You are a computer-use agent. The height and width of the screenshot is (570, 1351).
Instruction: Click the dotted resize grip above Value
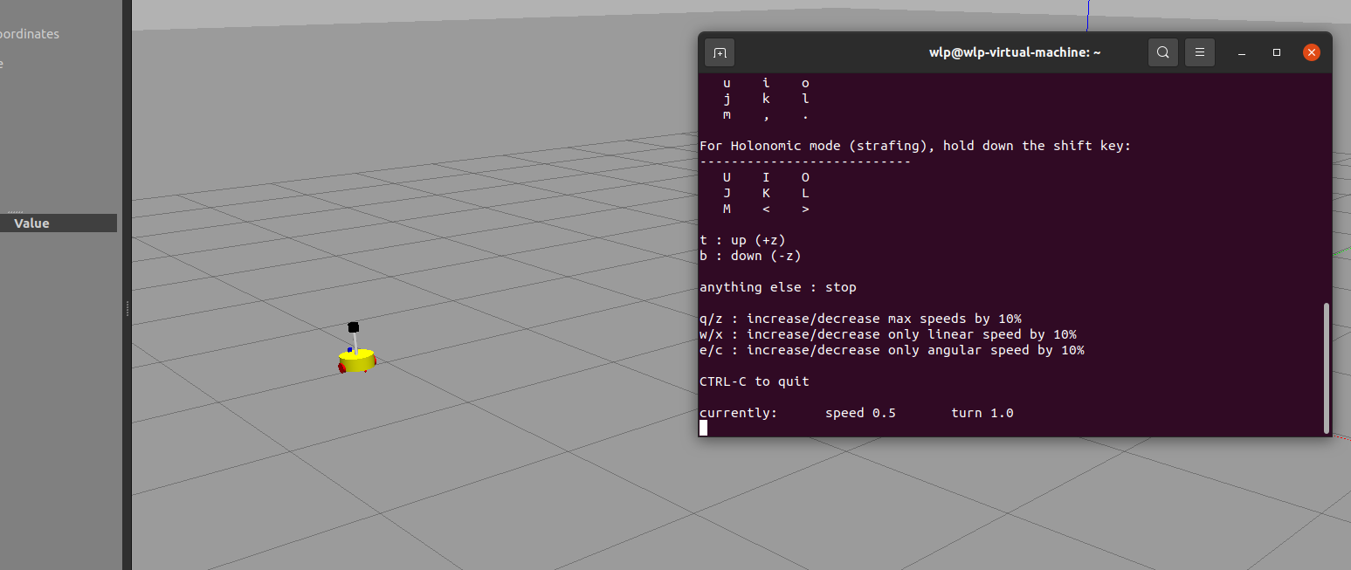(x=16, y=212)
